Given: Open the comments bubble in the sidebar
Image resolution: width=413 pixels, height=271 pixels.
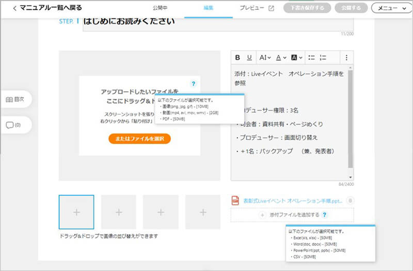Looking at the screenshot, I should tap(13, 125).
